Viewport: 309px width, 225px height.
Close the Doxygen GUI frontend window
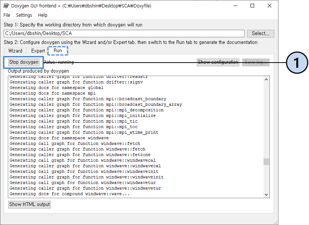[269, 6]
